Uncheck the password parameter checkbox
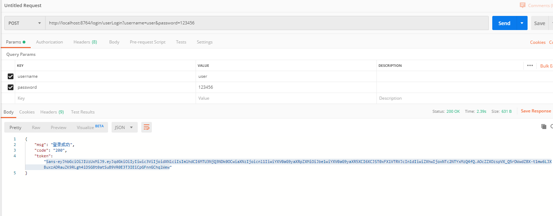This screenshot has width=553, height=216. coord(11,87)
